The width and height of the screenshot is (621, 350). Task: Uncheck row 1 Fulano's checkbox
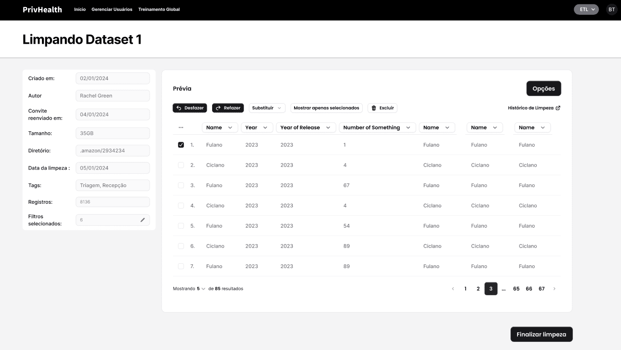181,144
